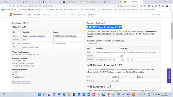Open Windows Start menu

tap(39, 94)
